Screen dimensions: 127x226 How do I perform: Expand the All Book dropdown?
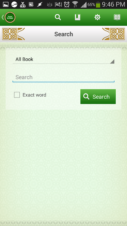pos(63,59)
